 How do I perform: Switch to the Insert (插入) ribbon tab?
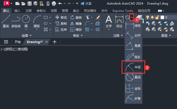click(17, 11)
